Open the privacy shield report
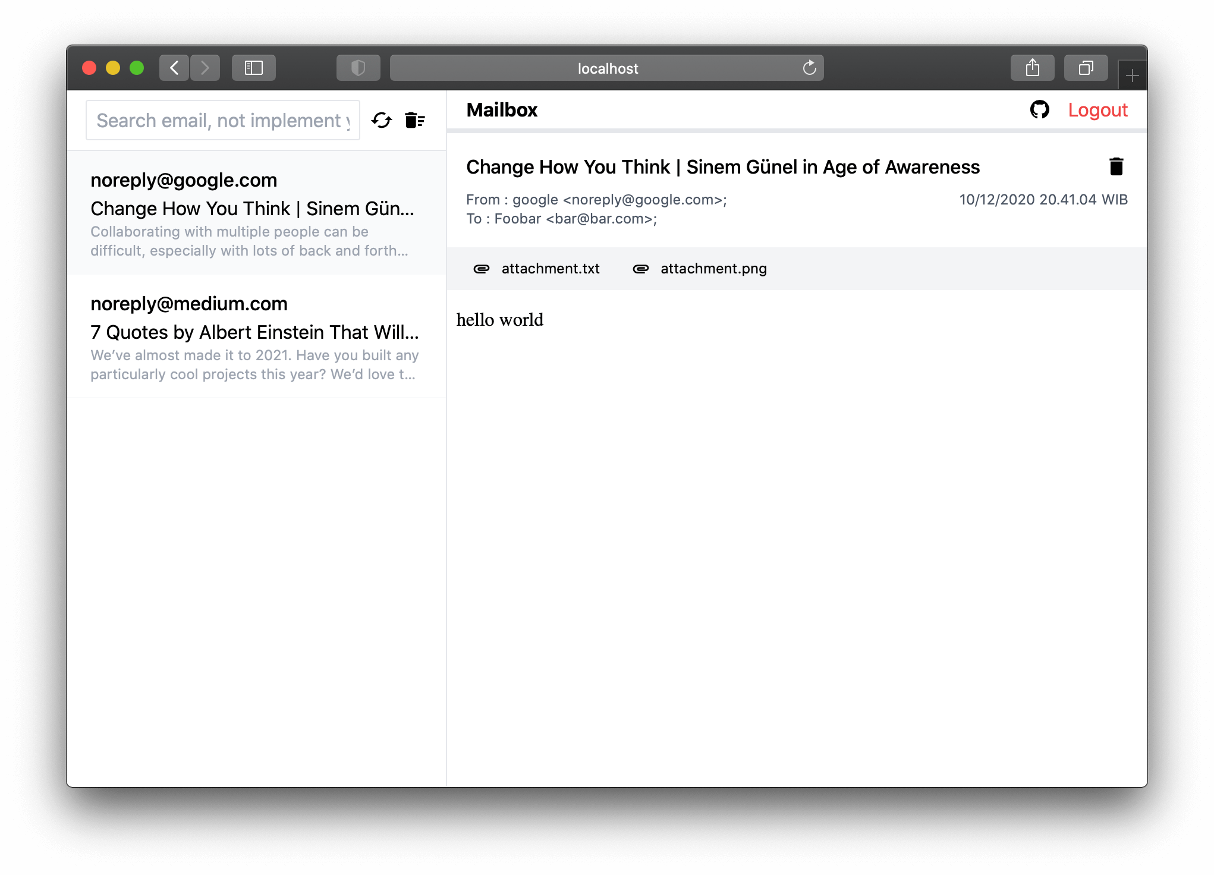1214x875 pixels. click(358, 68)
